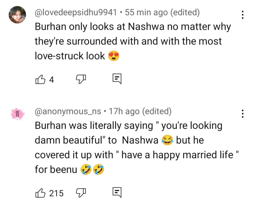Screen dimensions: 260x208
Task: Open @lovedeepsidhu9941's profile picture
Action: 17,15
